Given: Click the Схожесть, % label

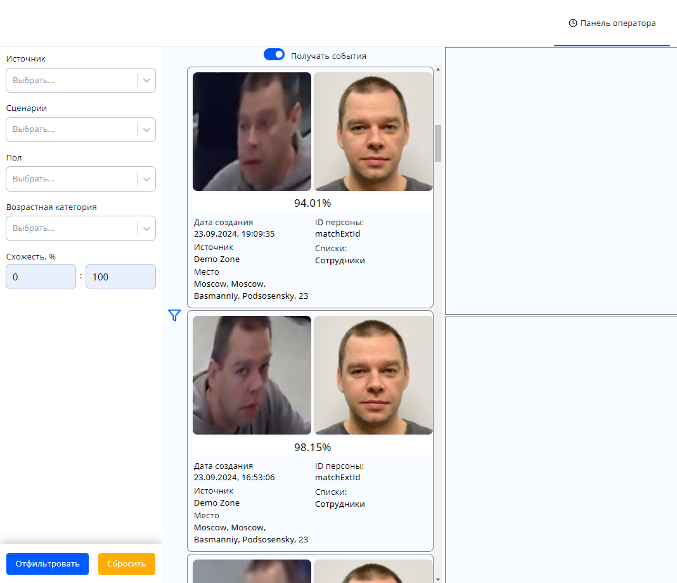Looking at the screenshot, I should (x=31, y=257).
